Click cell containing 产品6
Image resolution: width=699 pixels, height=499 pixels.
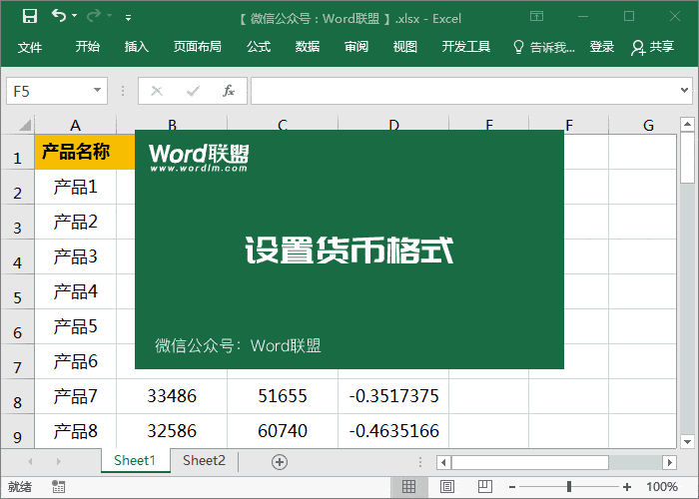click(x=75, y=361)
